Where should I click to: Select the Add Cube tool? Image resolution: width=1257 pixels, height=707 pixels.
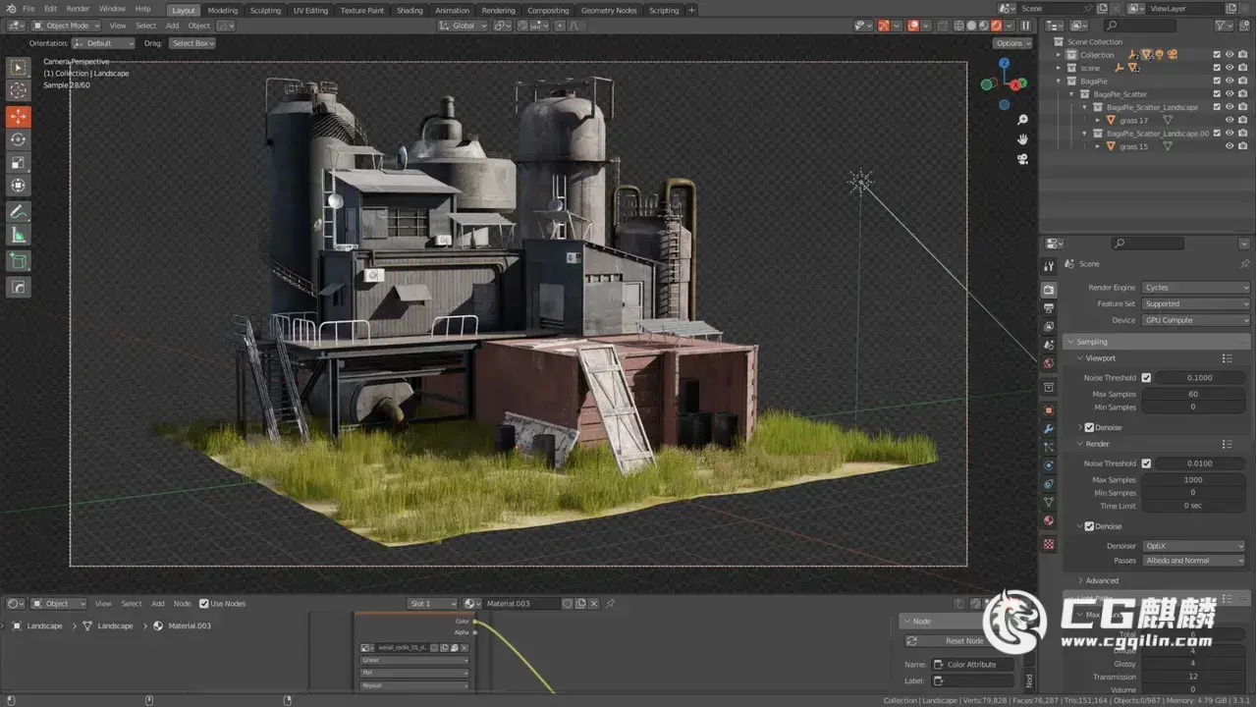(19, 261)
